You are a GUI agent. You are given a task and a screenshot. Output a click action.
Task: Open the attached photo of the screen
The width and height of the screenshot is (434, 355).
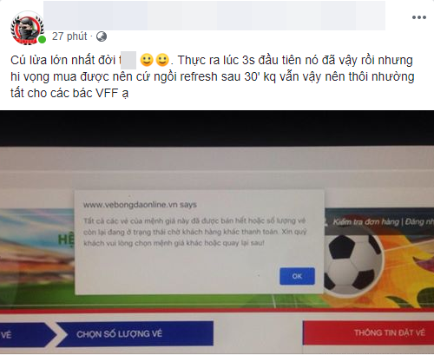coord(217,233)
